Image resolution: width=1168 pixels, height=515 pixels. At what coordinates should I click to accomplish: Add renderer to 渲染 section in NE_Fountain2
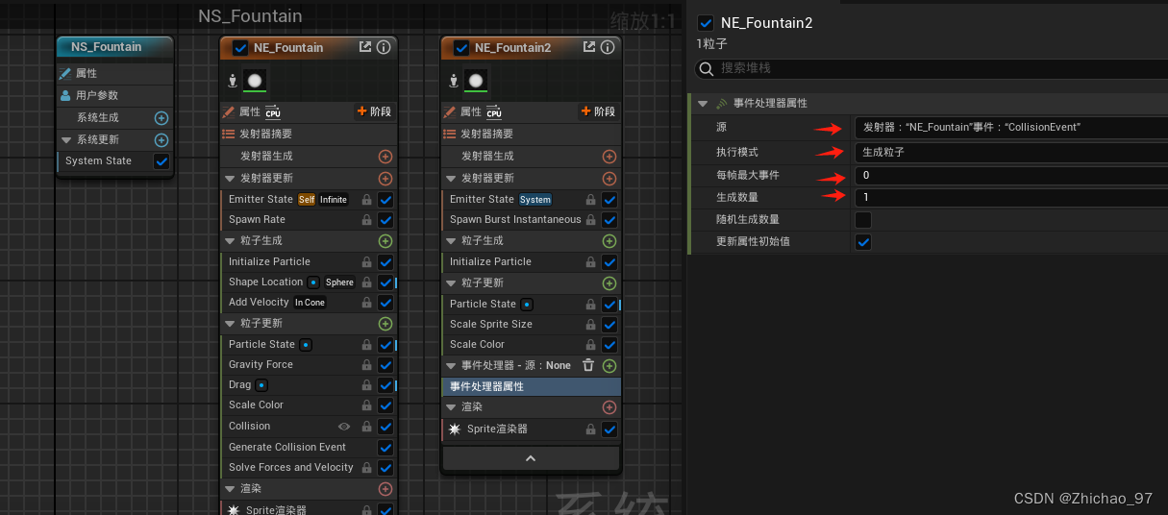[x=609, y=407]
